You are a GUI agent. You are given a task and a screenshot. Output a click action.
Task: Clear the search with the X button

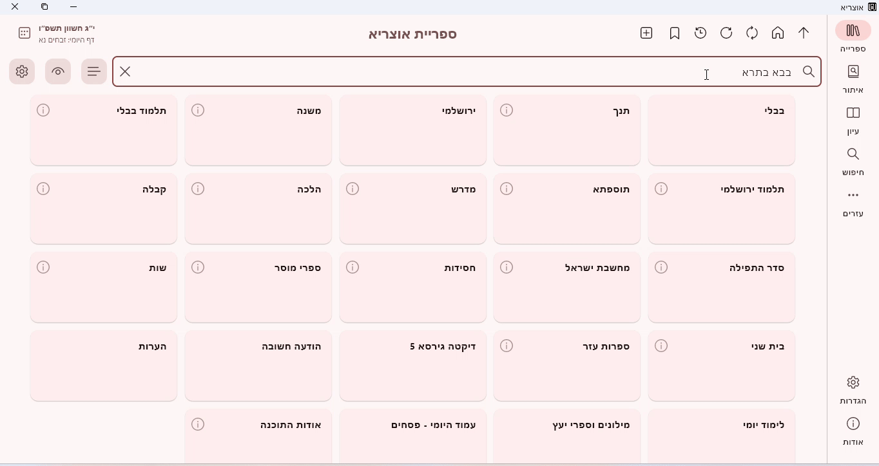pos(125,71)
